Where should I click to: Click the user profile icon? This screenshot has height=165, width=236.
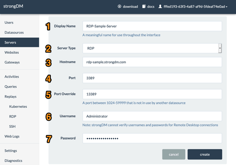160,6
